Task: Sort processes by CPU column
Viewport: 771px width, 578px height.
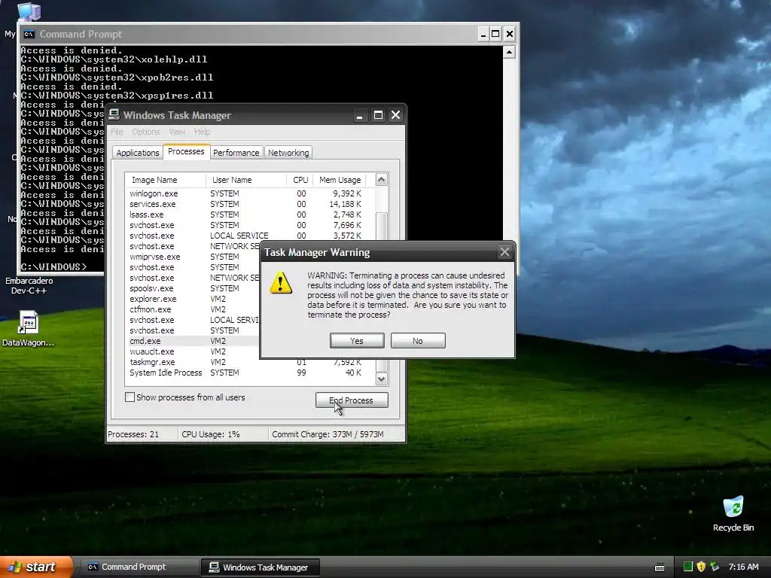Action: pos(300,180)
